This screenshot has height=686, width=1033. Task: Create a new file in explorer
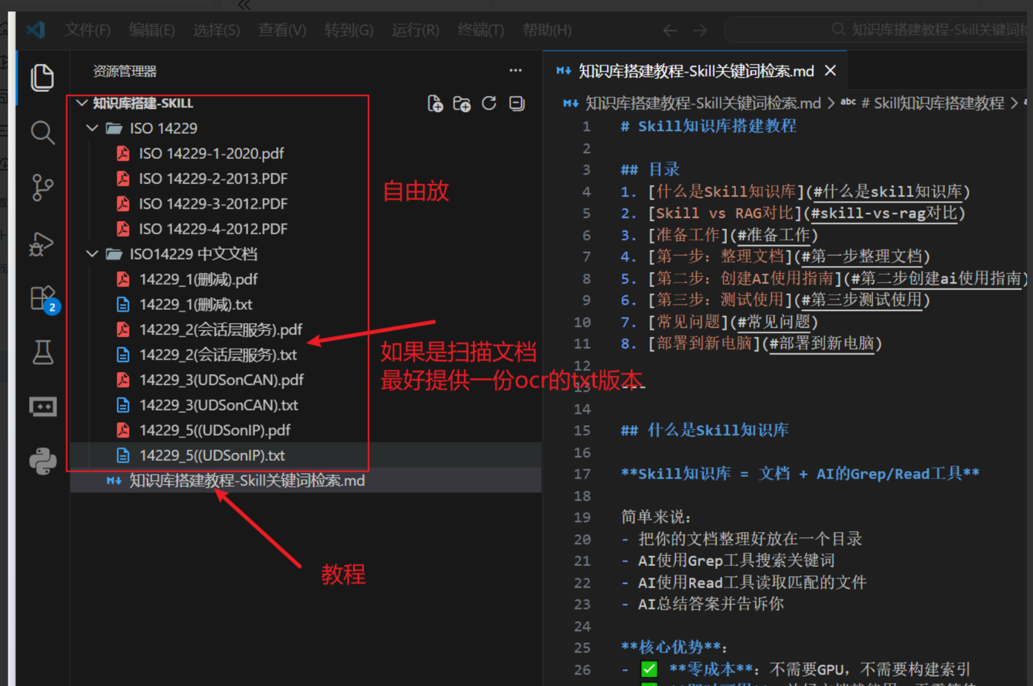click(x=435, y=103)
